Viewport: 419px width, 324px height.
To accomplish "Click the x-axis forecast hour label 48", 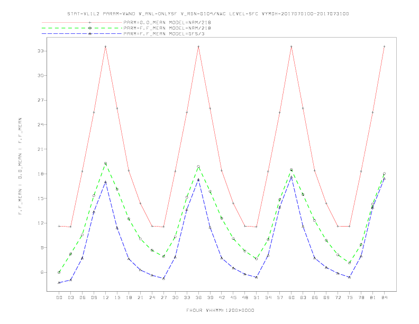I will click(x=245, y=298).
